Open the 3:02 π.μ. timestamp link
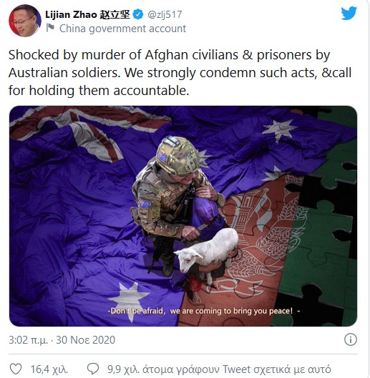The height and width of the screenshot is (378, 370). tap(28, 340)
